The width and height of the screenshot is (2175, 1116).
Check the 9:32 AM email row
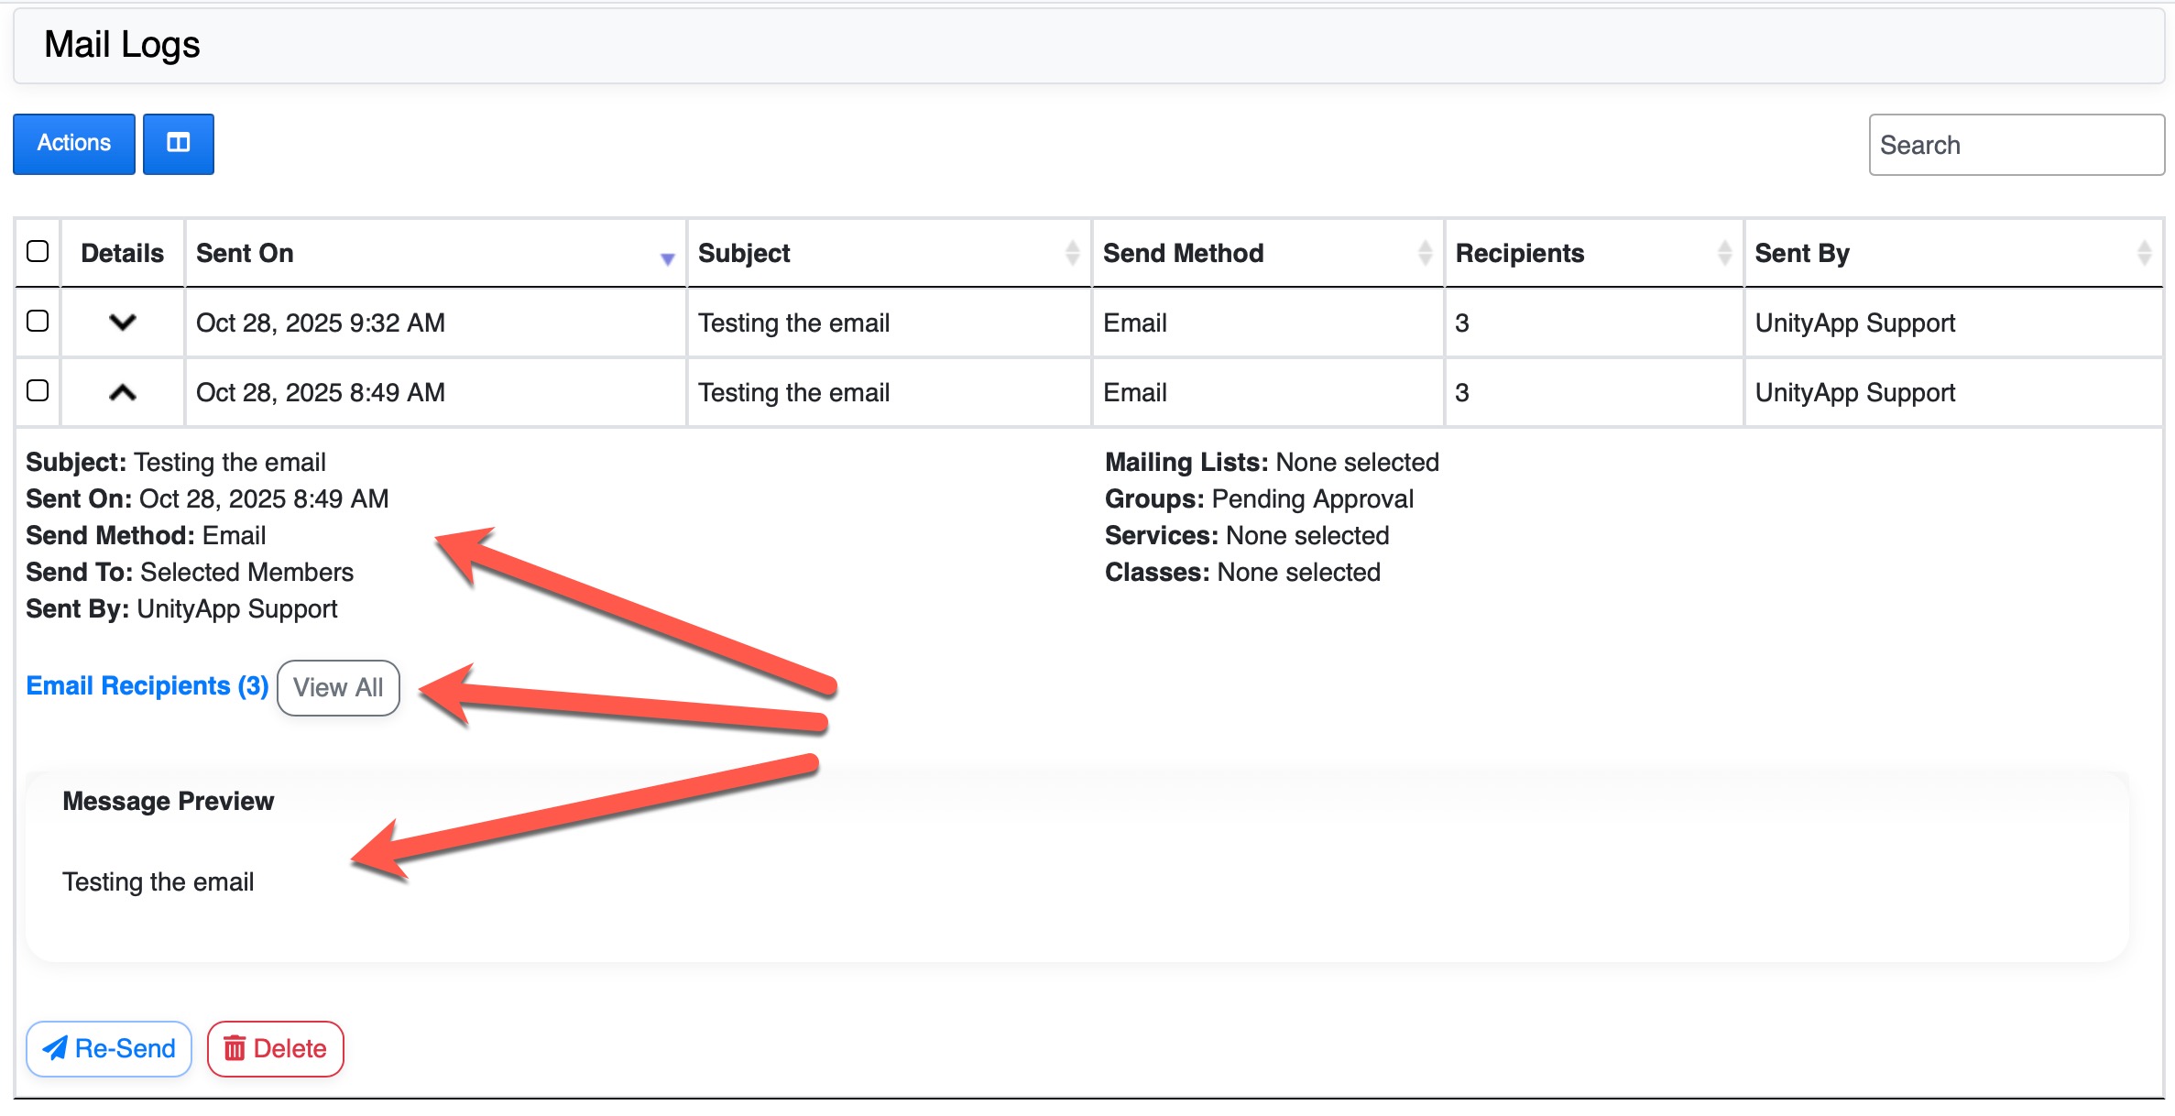38,321
